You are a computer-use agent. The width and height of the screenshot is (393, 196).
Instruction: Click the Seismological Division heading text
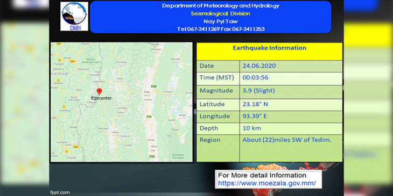[220, 13]
